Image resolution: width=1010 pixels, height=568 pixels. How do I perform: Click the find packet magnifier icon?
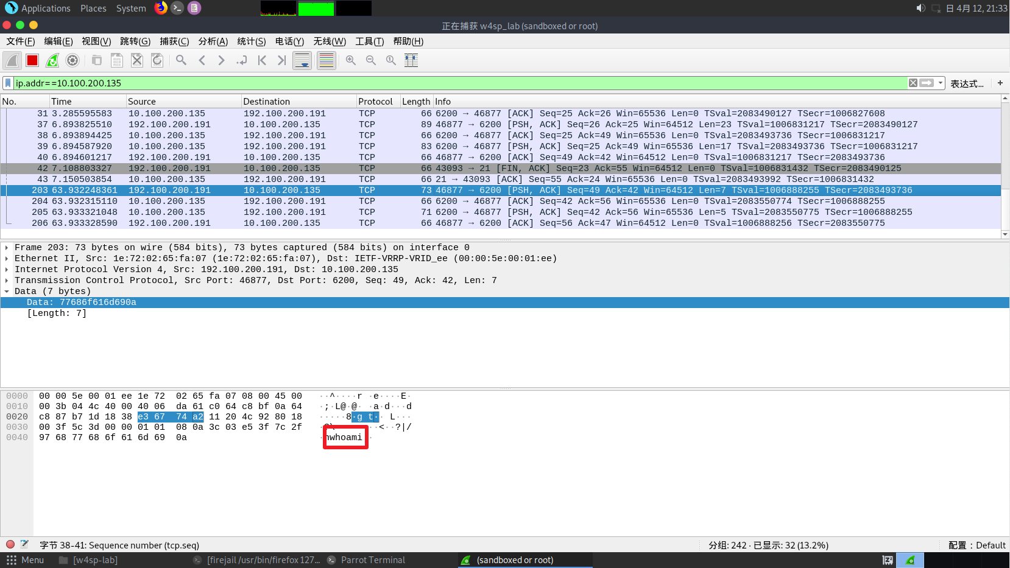(182, 60)
